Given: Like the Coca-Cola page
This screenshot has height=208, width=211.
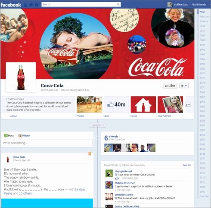Looking at the screenshot, I should point(170,86).
